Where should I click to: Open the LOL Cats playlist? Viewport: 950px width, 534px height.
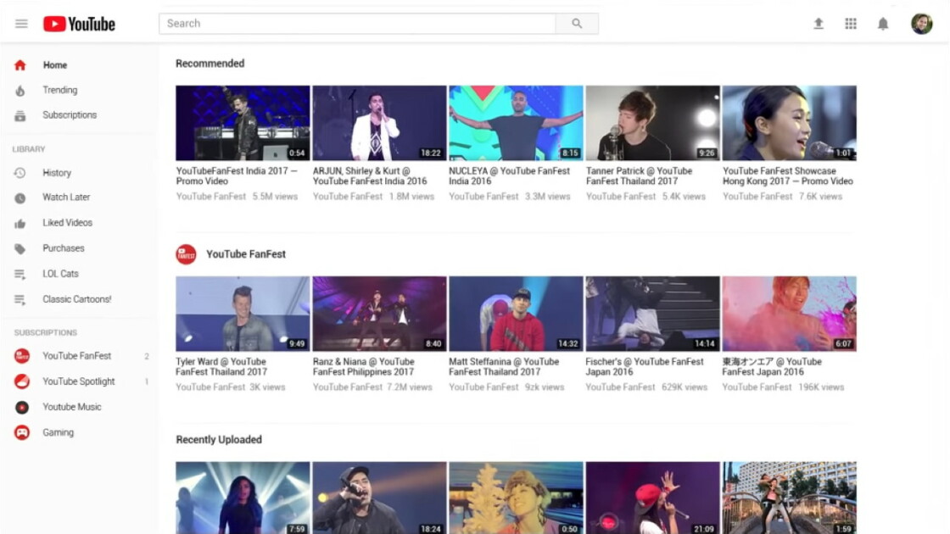60,274
